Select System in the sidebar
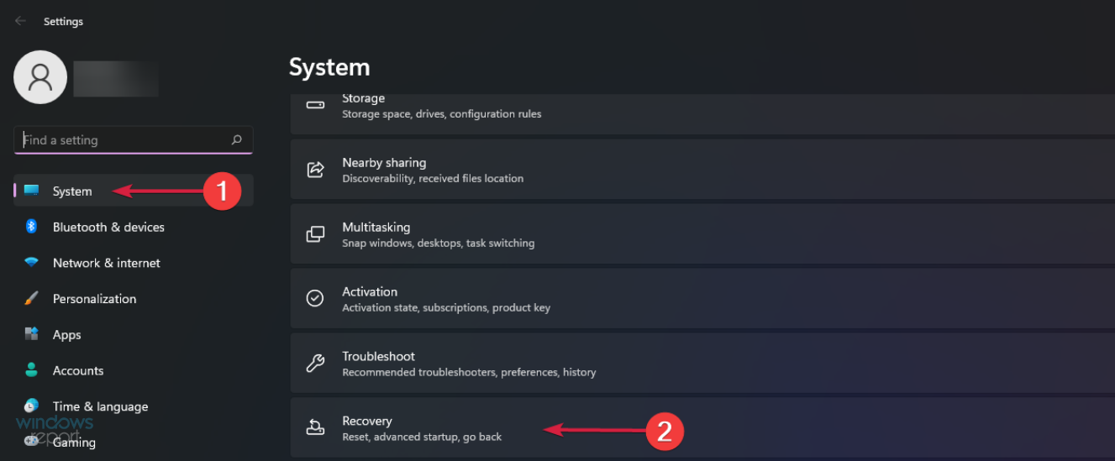 [72, 191]
